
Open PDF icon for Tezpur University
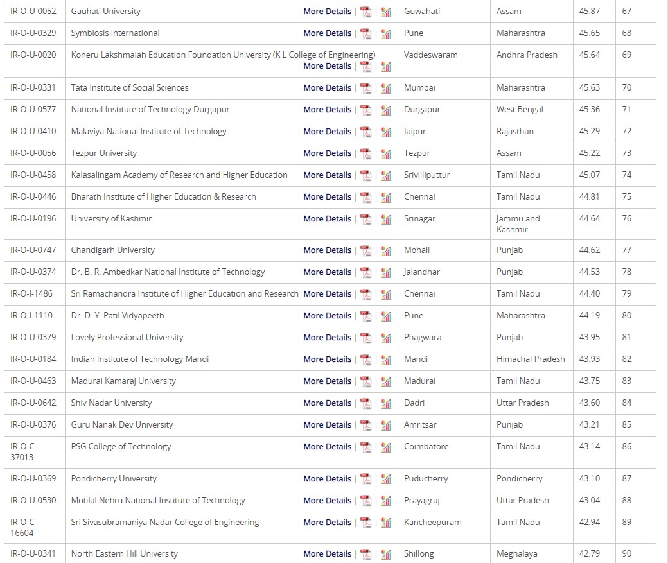pyautogui.click(x=365, y=153)
